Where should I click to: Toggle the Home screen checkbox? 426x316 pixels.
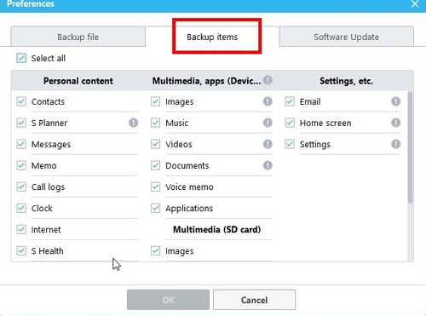pos(290,123)
